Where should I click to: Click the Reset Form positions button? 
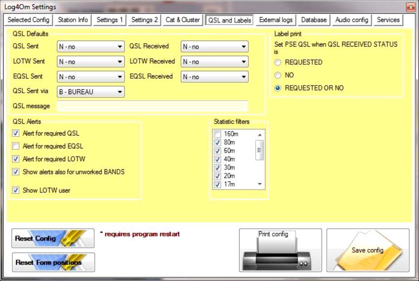click(54, 262)
